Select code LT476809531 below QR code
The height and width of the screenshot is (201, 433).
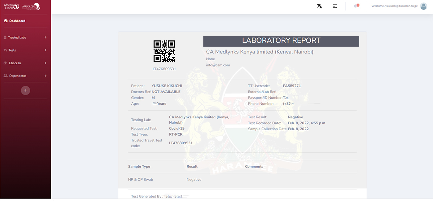click(164, 69)
